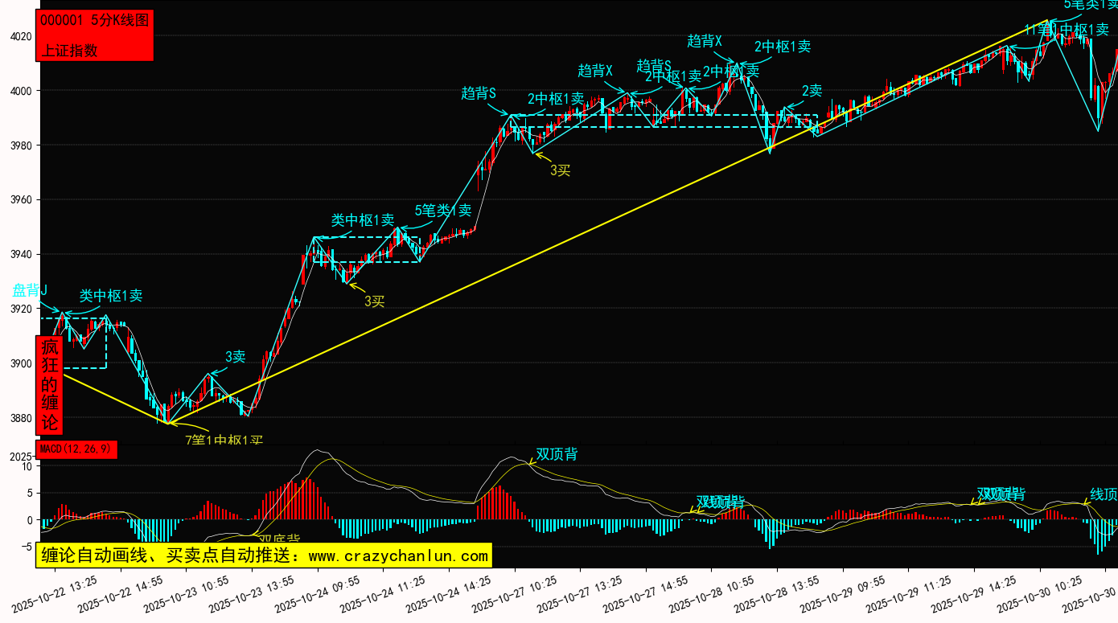The height and width of the screenshot is (623, 1118).
Task: Select the 双底背 label in MACD panel
Action: 279,539
